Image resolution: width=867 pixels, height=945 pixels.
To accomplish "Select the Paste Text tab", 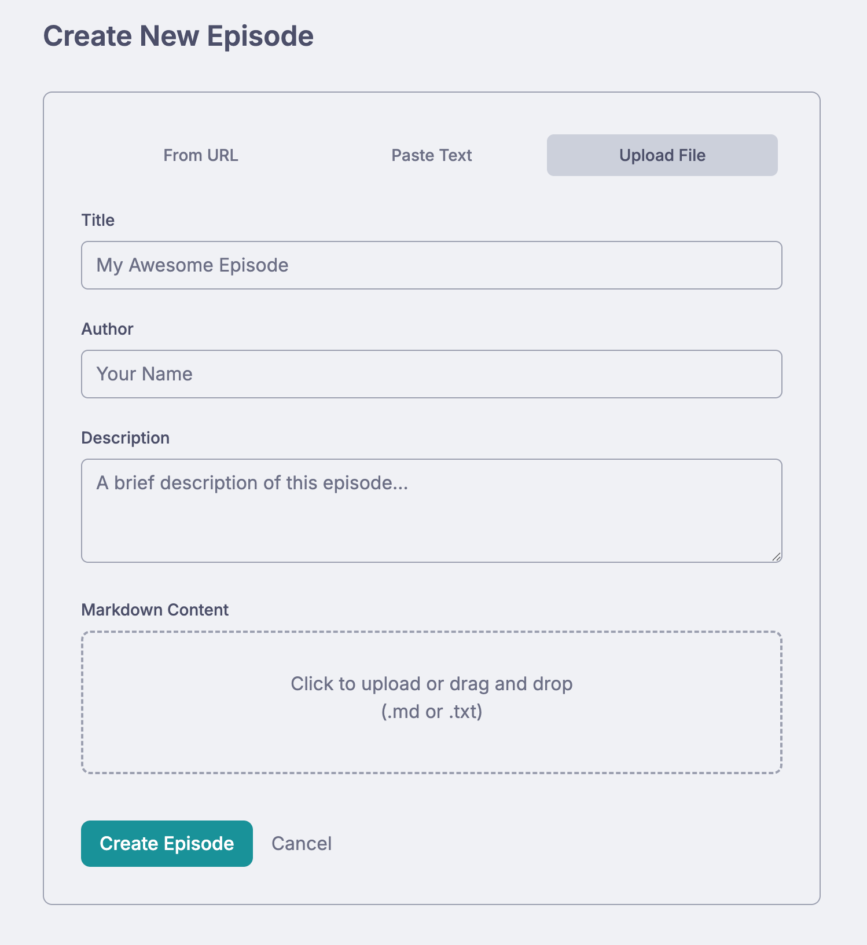I will pos(431,155).
